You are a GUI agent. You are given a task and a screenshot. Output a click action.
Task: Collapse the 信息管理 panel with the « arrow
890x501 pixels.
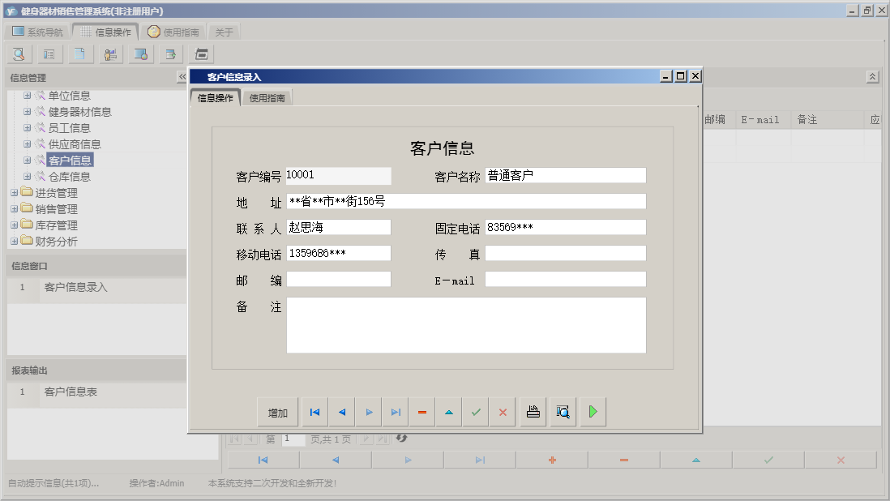pos(182,78)
